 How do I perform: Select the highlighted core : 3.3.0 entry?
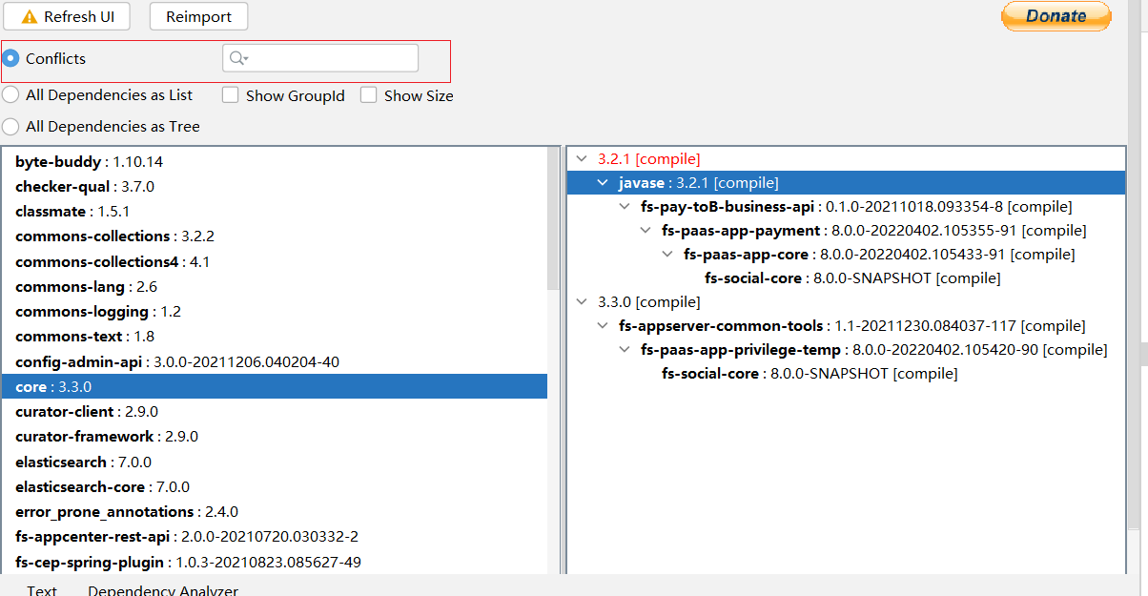(x=275, y=387)
